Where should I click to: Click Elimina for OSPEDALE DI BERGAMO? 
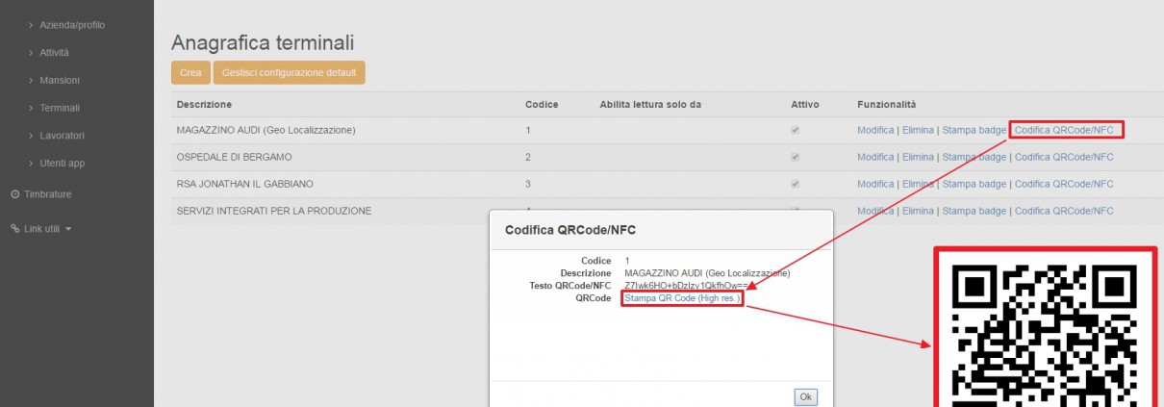pyautogui.click(x=918, y=157)
